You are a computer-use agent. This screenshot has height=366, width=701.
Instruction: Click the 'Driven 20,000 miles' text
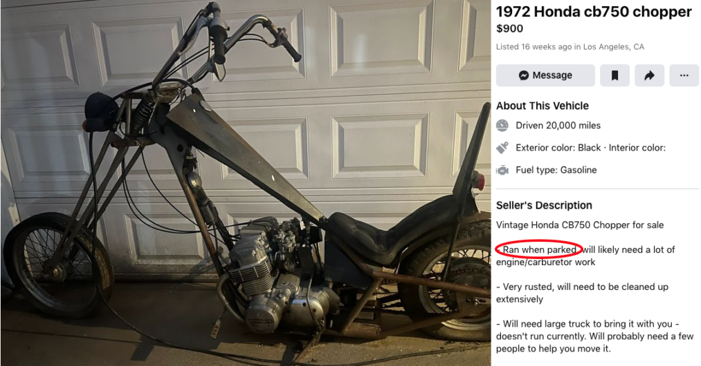click(x=558, y=126)
